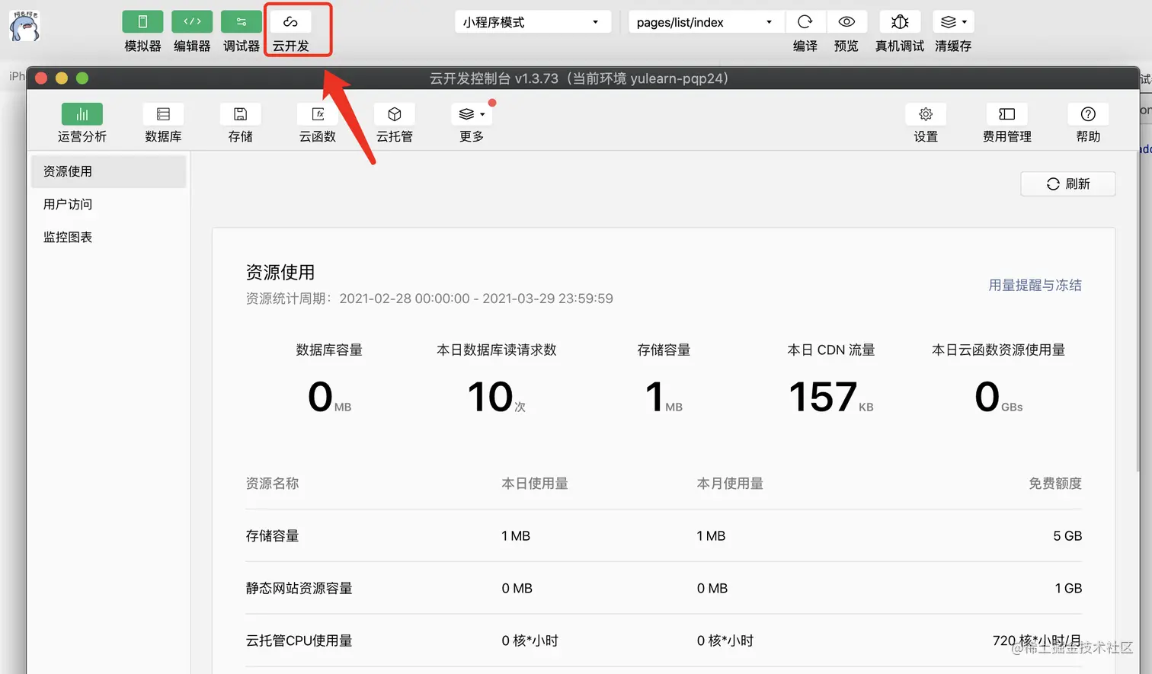Click the 本日数据库读请求数 10 次 statistic

pyautogui.click(x=497, y=379)
